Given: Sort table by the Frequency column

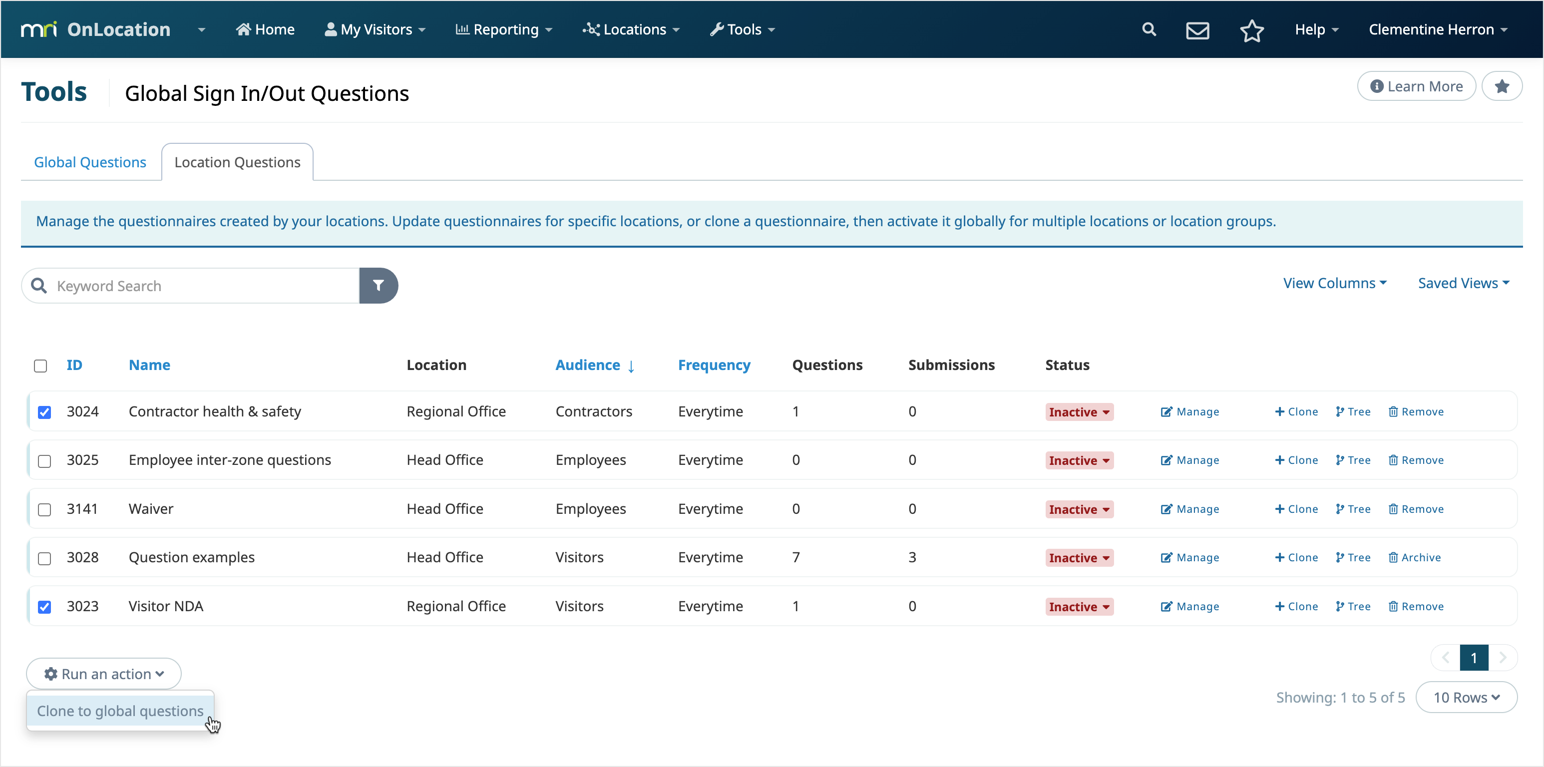Looking at the screenshot, I should [x=714, y=365].
